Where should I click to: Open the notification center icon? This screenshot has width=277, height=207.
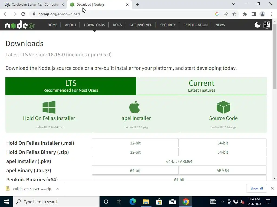pos(268,202)
